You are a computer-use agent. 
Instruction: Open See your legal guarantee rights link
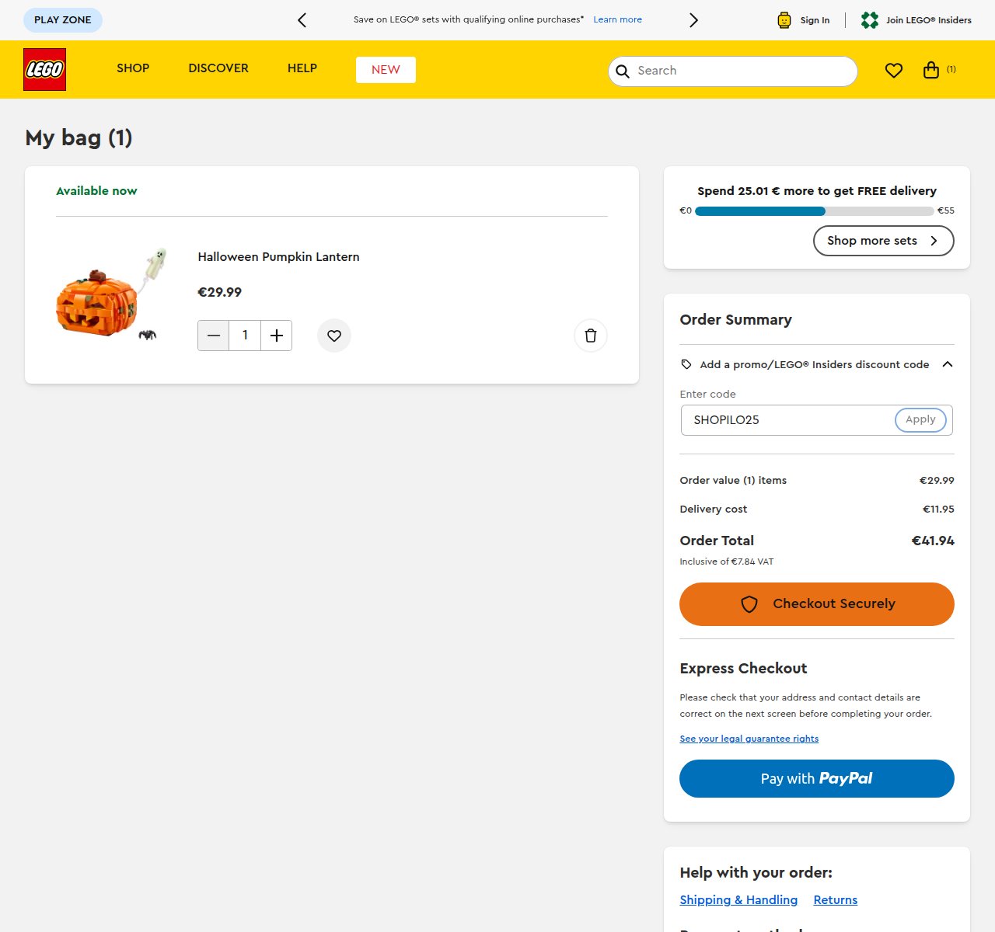[749, 739]
